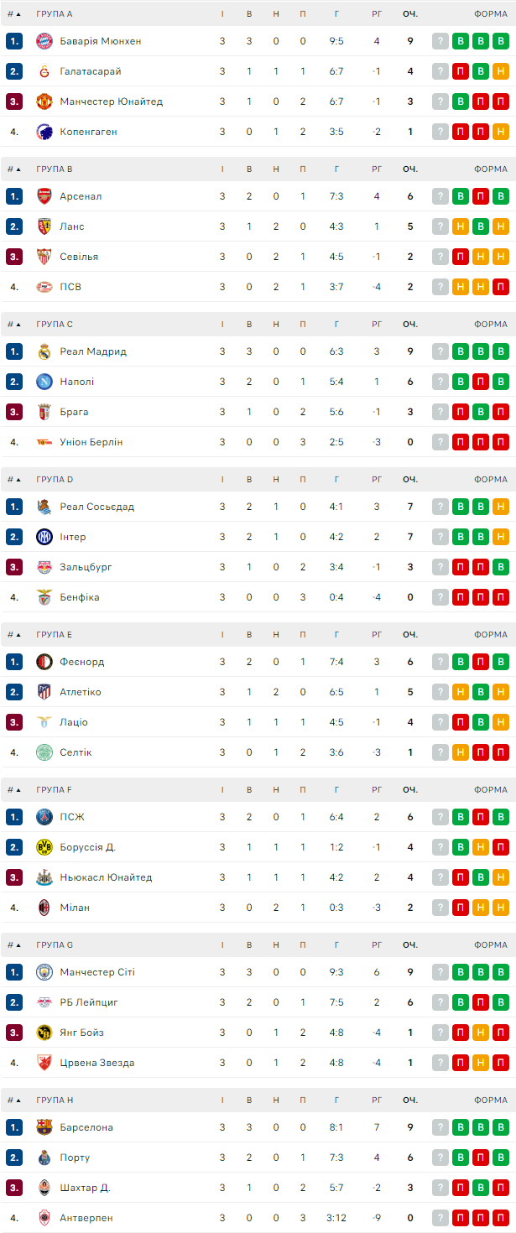Click the Інтер club logo
Screen dimensions: 516x1233
pyautogui.click(x=44, y=537)
